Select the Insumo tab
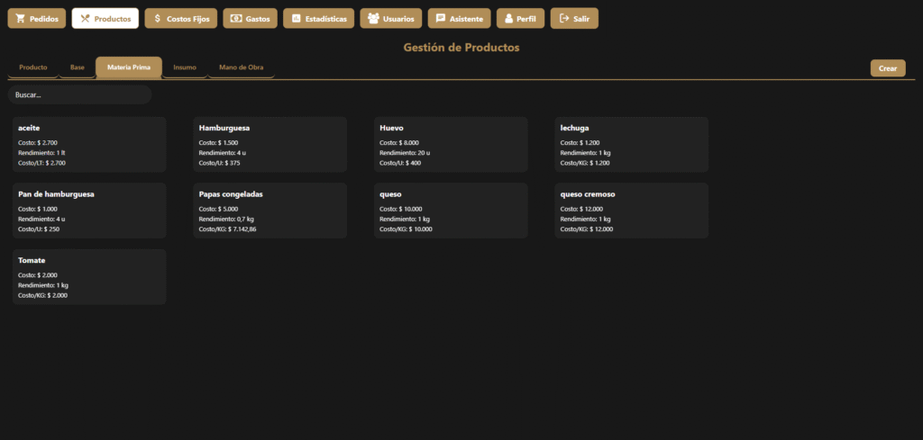Image resolution: width=923 pixels, height=440 pixels. (185, 67)
